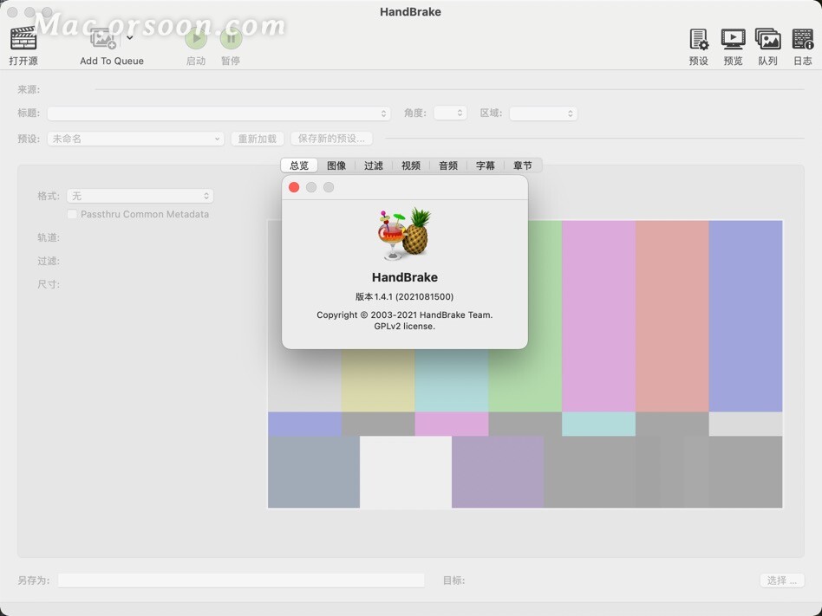Open the 日志 activity log icon
Viewport: 822px width, 616px height.
click(x=802, y=40)
